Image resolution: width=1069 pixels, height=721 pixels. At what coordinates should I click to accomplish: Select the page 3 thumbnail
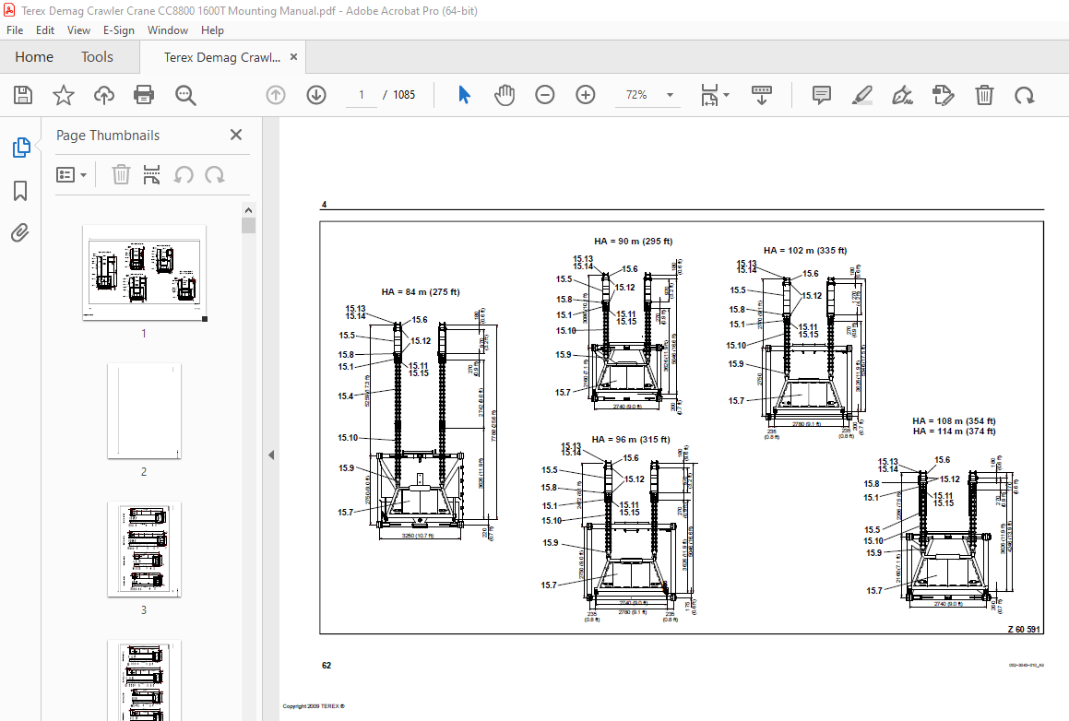(144, 550)
